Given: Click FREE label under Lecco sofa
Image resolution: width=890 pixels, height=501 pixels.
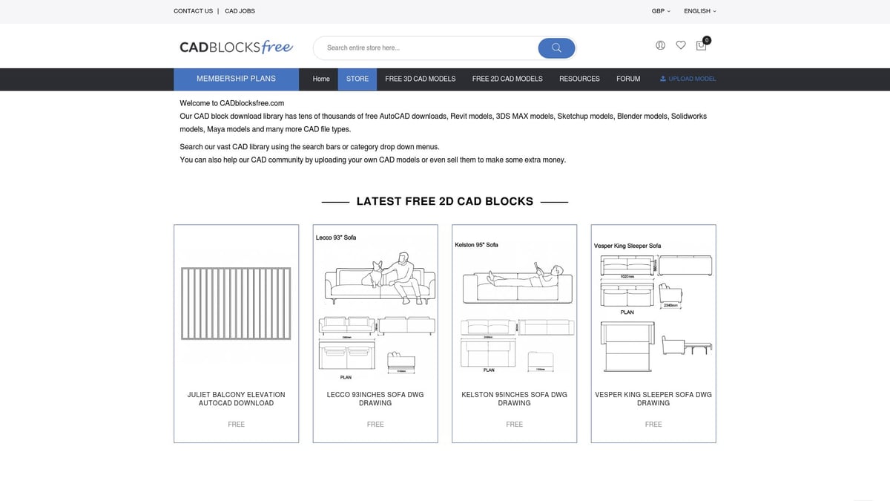Looking at the screenshot, I should point(375,425).
